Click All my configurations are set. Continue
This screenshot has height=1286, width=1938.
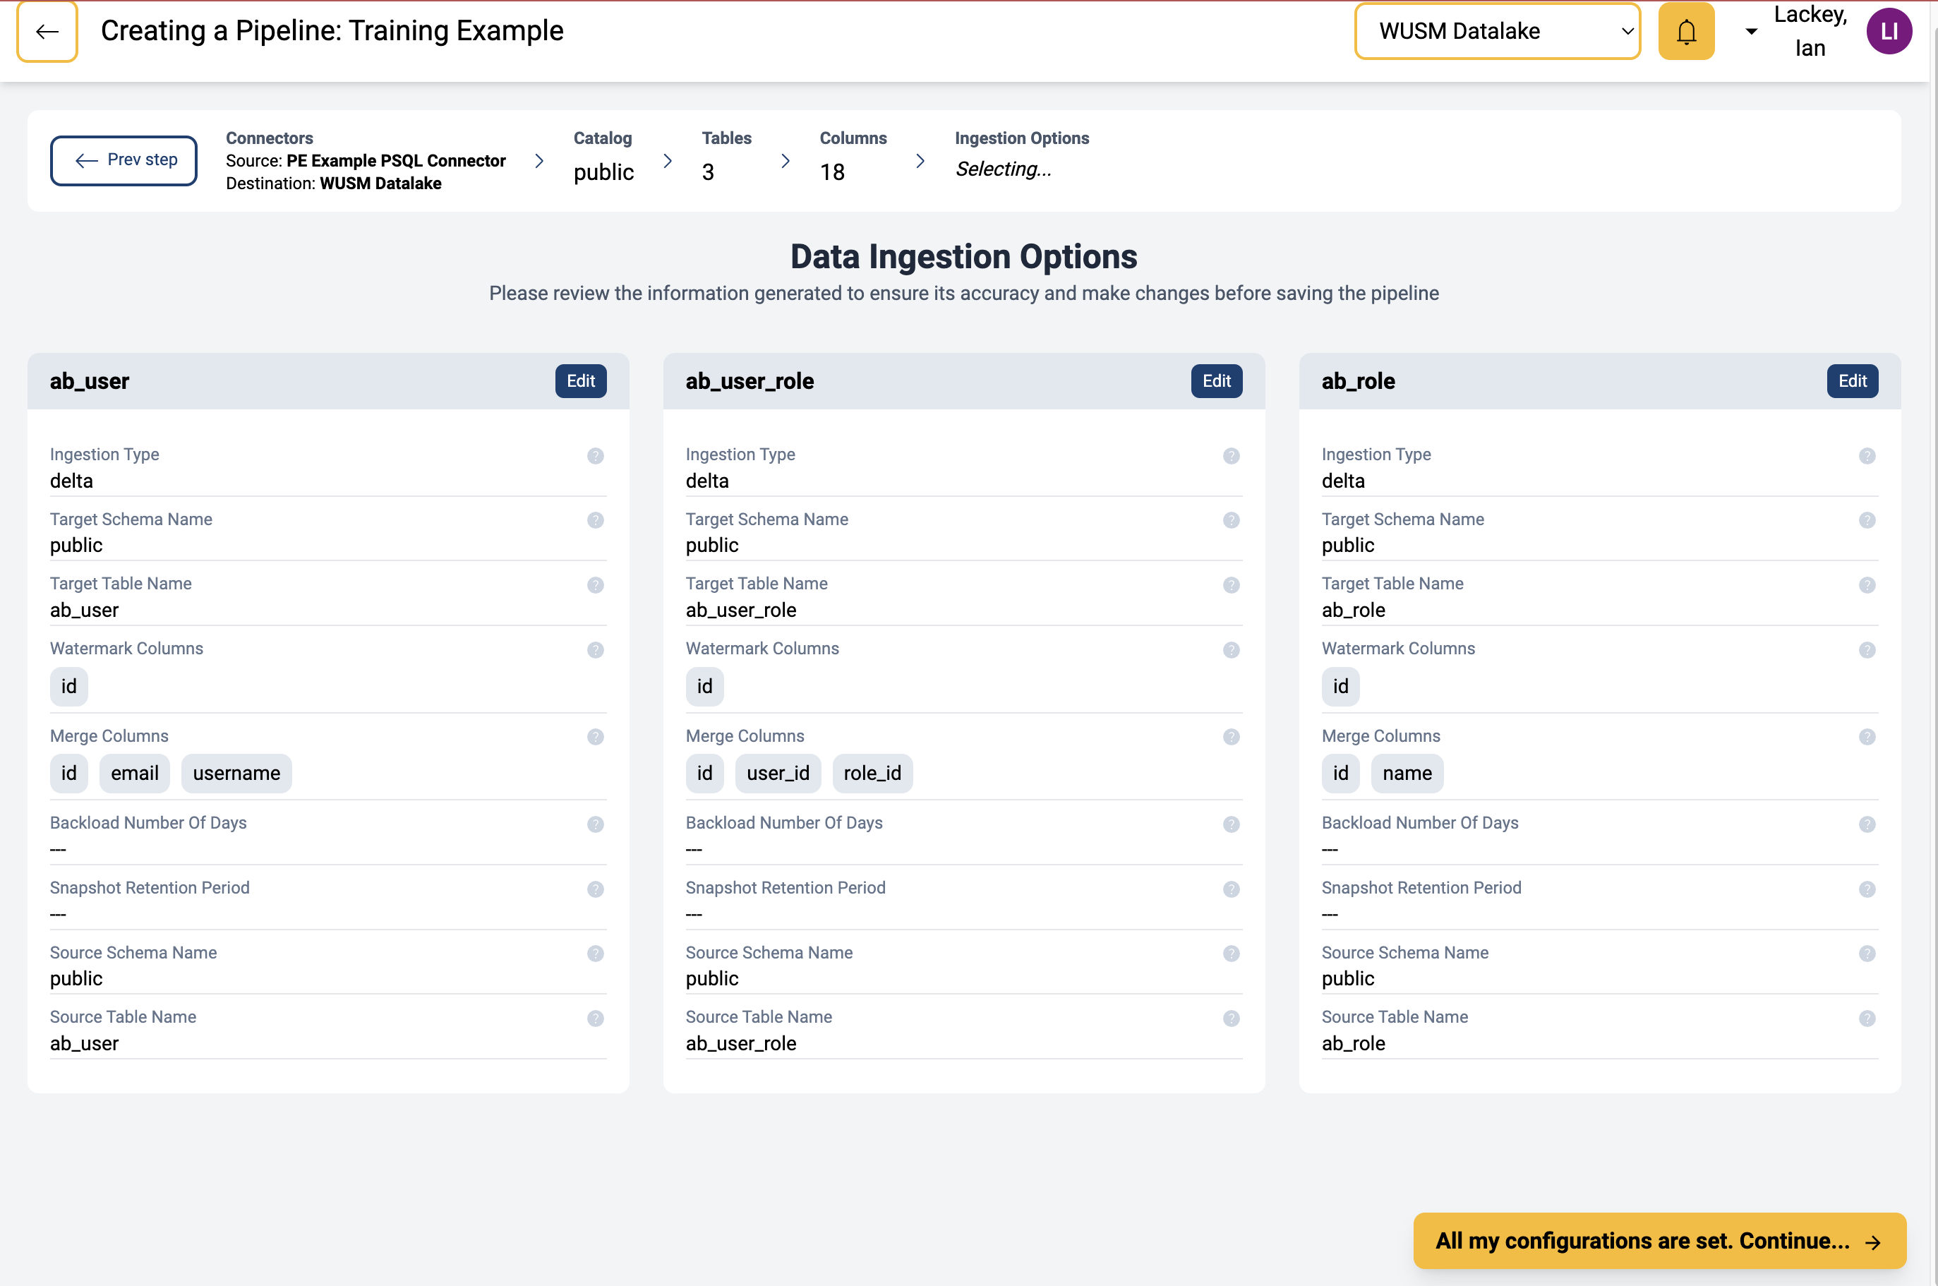tap(1659, 1240)
